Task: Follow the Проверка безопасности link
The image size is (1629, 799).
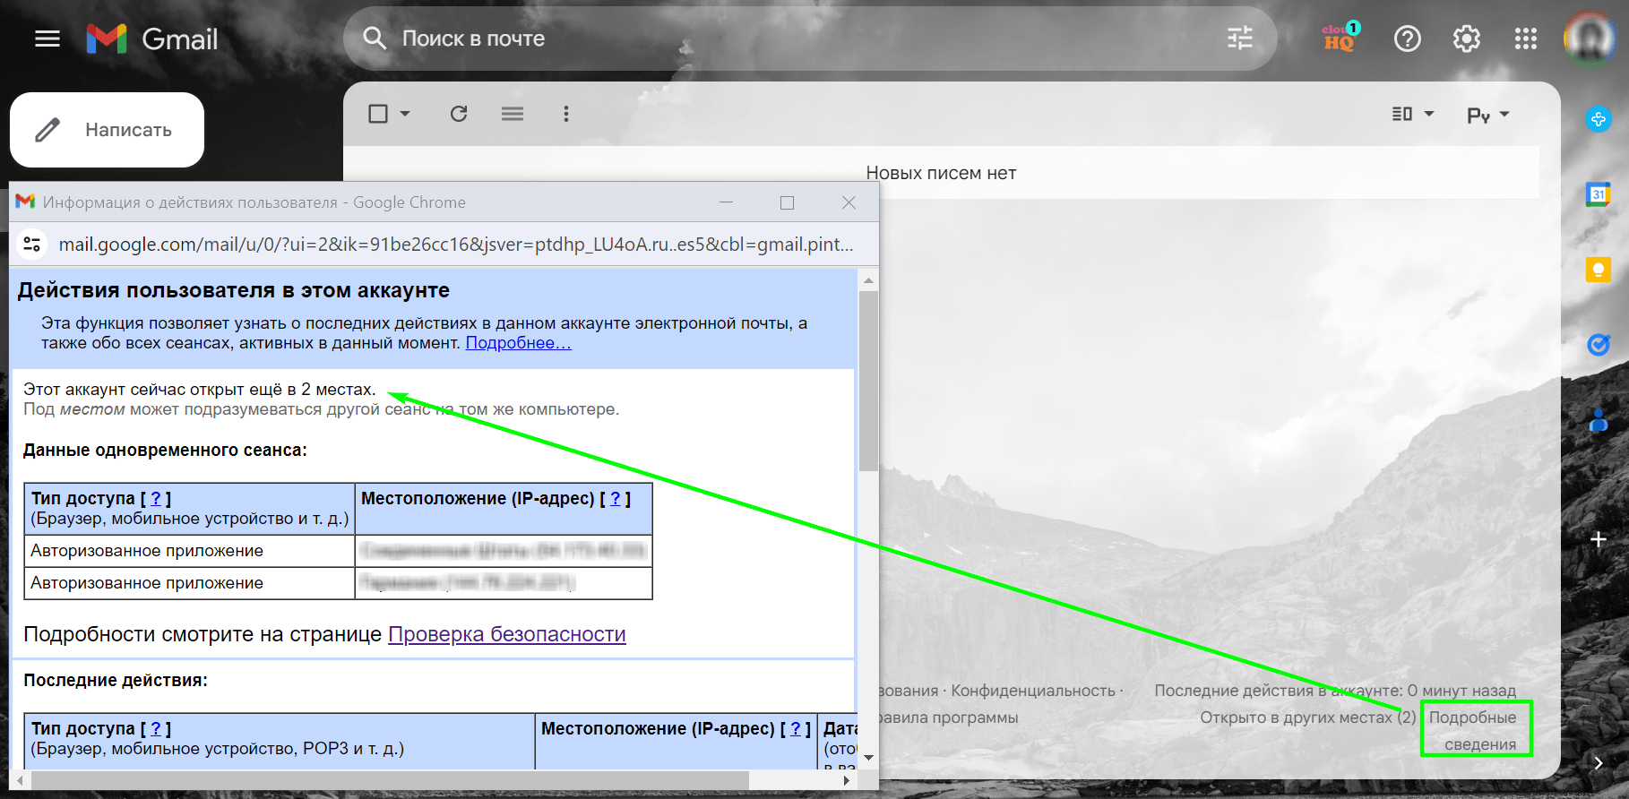Action: (506, 634)
